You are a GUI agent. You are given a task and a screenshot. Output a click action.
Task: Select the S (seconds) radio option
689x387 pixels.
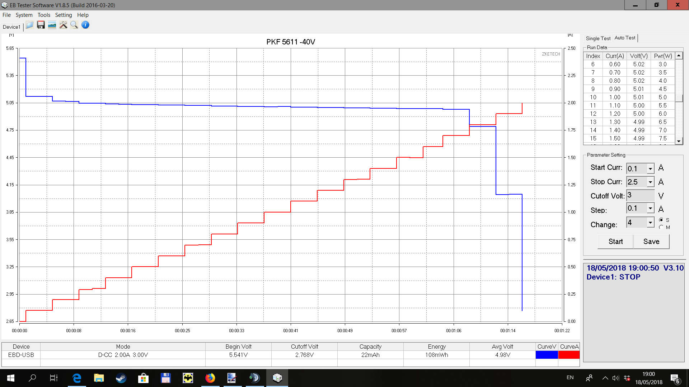pos(661,220)
